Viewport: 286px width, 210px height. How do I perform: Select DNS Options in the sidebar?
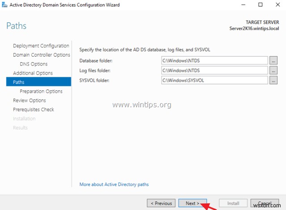pos(34,64)
